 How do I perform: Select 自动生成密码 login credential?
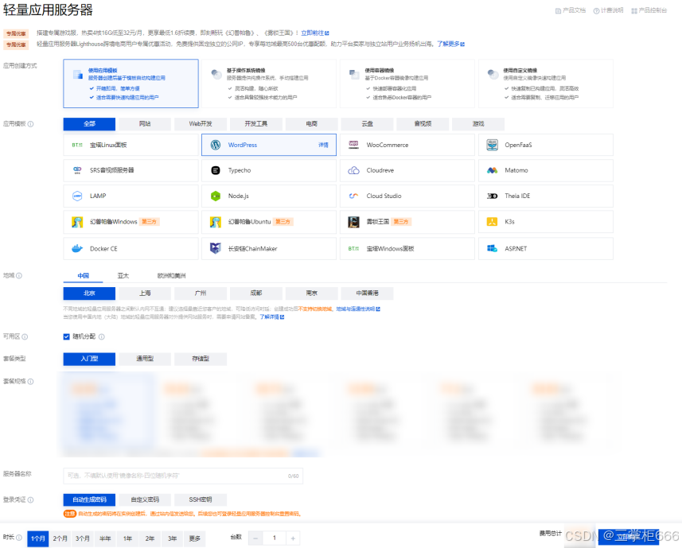(x=89, y=499)
